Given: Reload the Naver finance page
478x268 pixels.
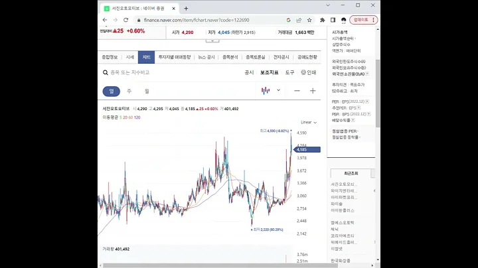Looking at the screenshot, I should [125, 20].
